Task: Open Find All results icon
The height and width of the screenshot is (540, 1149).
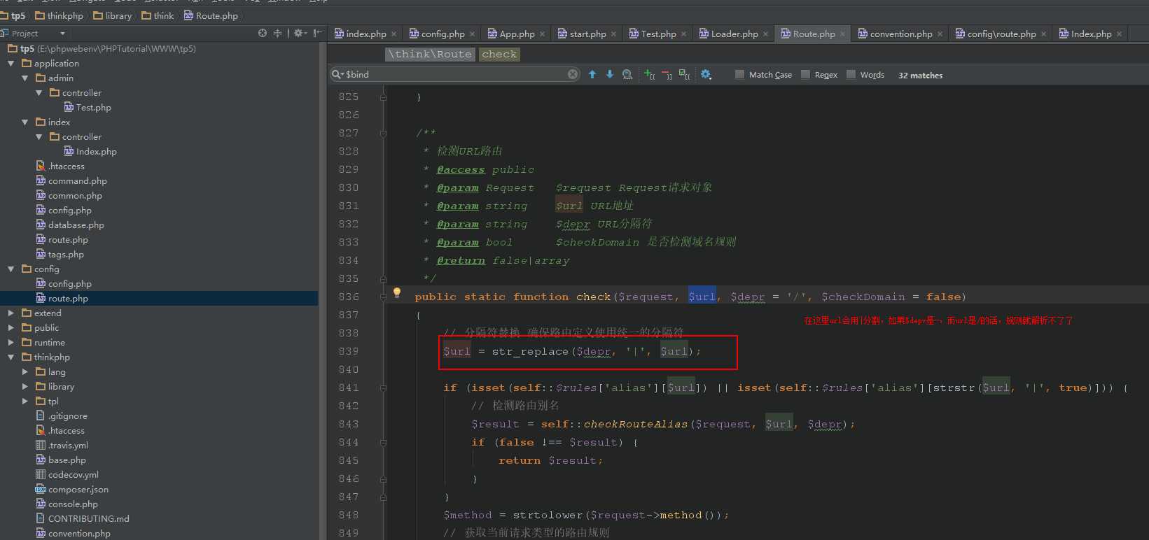Action: pos(627,74)
